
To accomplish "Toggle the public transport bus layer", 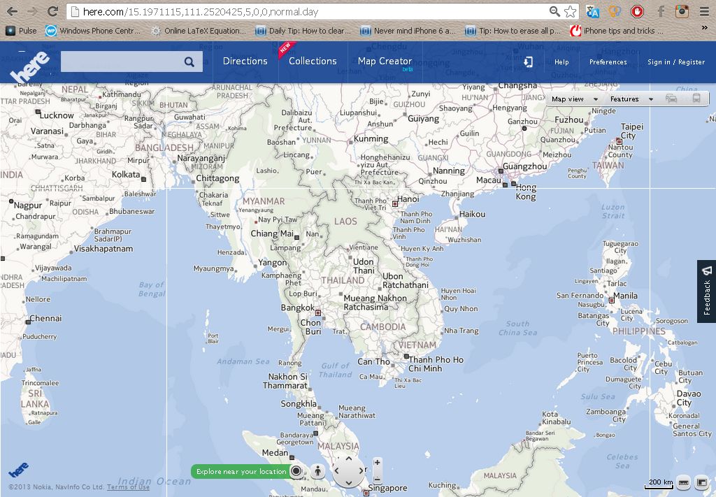I will point(696,99).
